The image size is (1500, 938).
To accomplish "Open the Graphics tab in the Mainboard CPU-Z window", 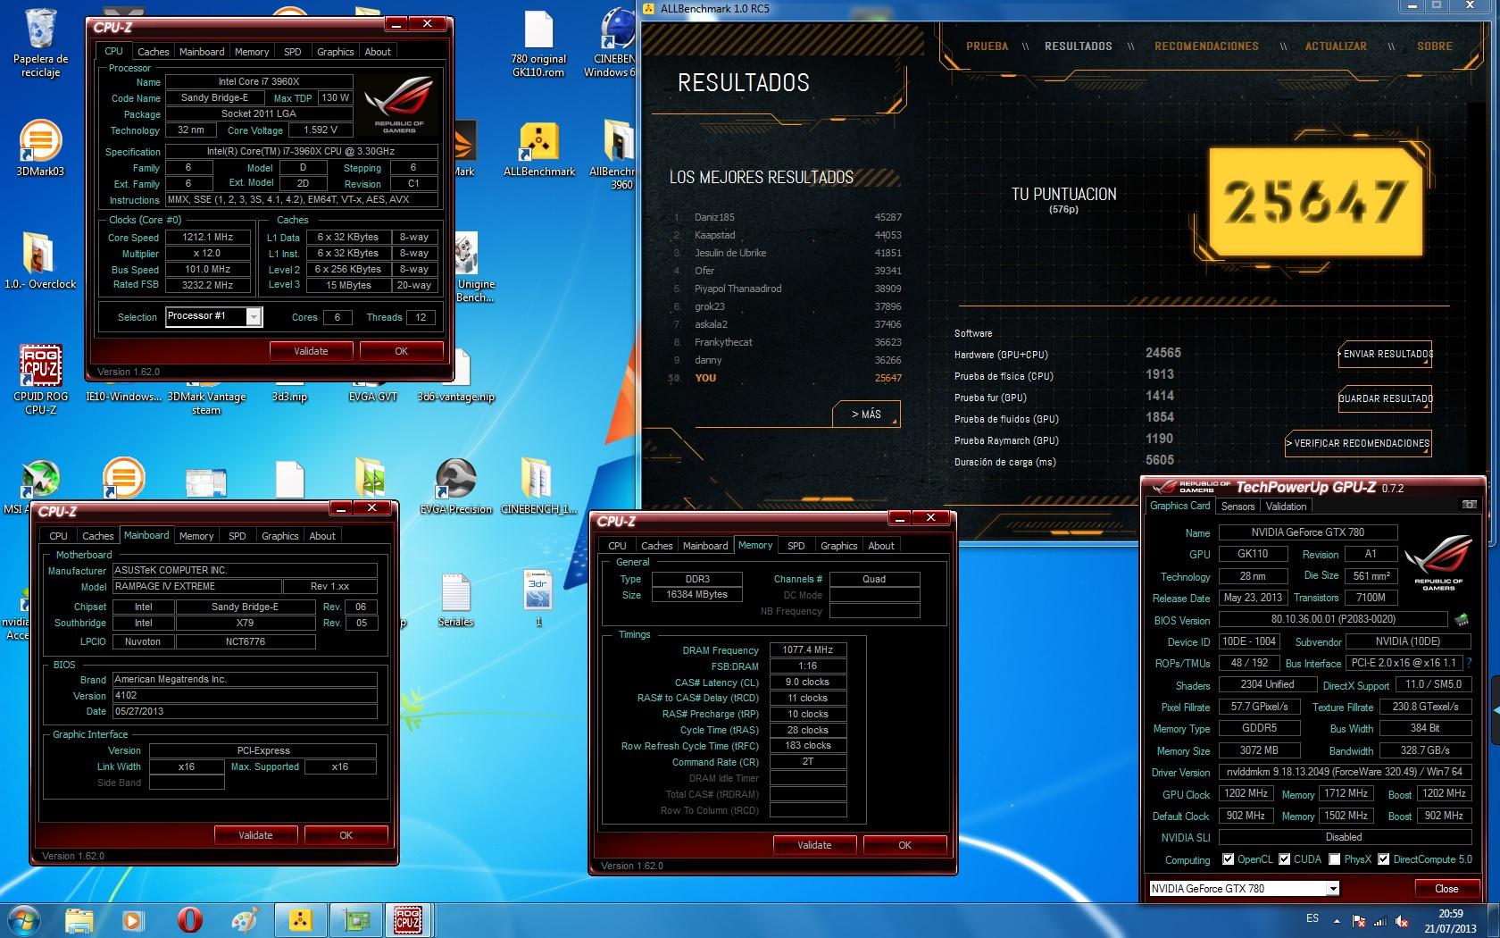I will (x=279, y=536).
